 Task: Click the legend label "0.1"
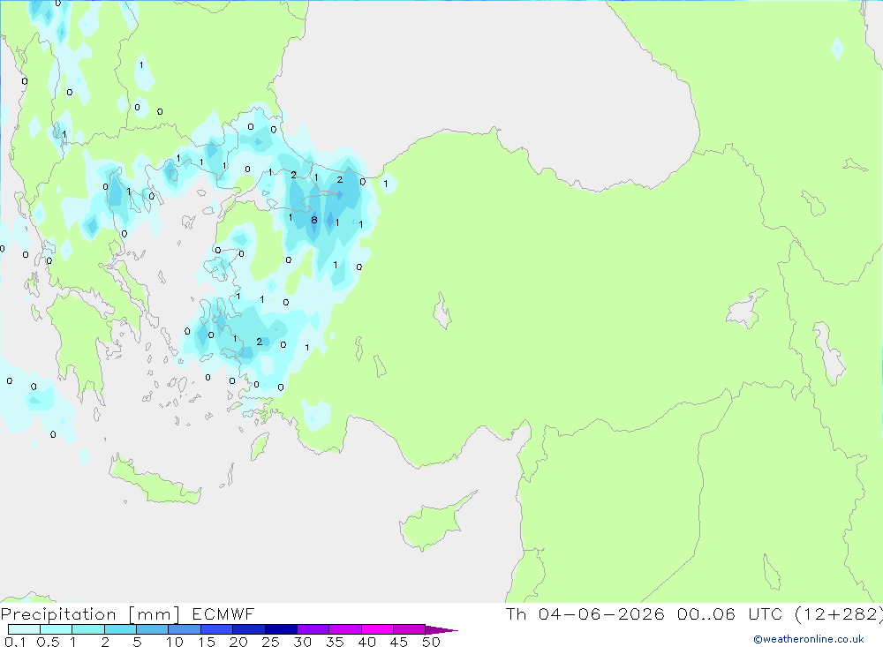(x=15, y=642)
